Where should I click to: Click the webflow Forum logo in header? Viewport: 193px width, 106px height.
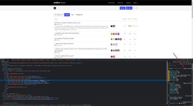(59, 3)
